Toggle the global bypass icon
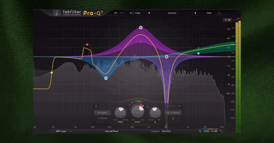Screen dimensions: 274x143 pos(200,131)
